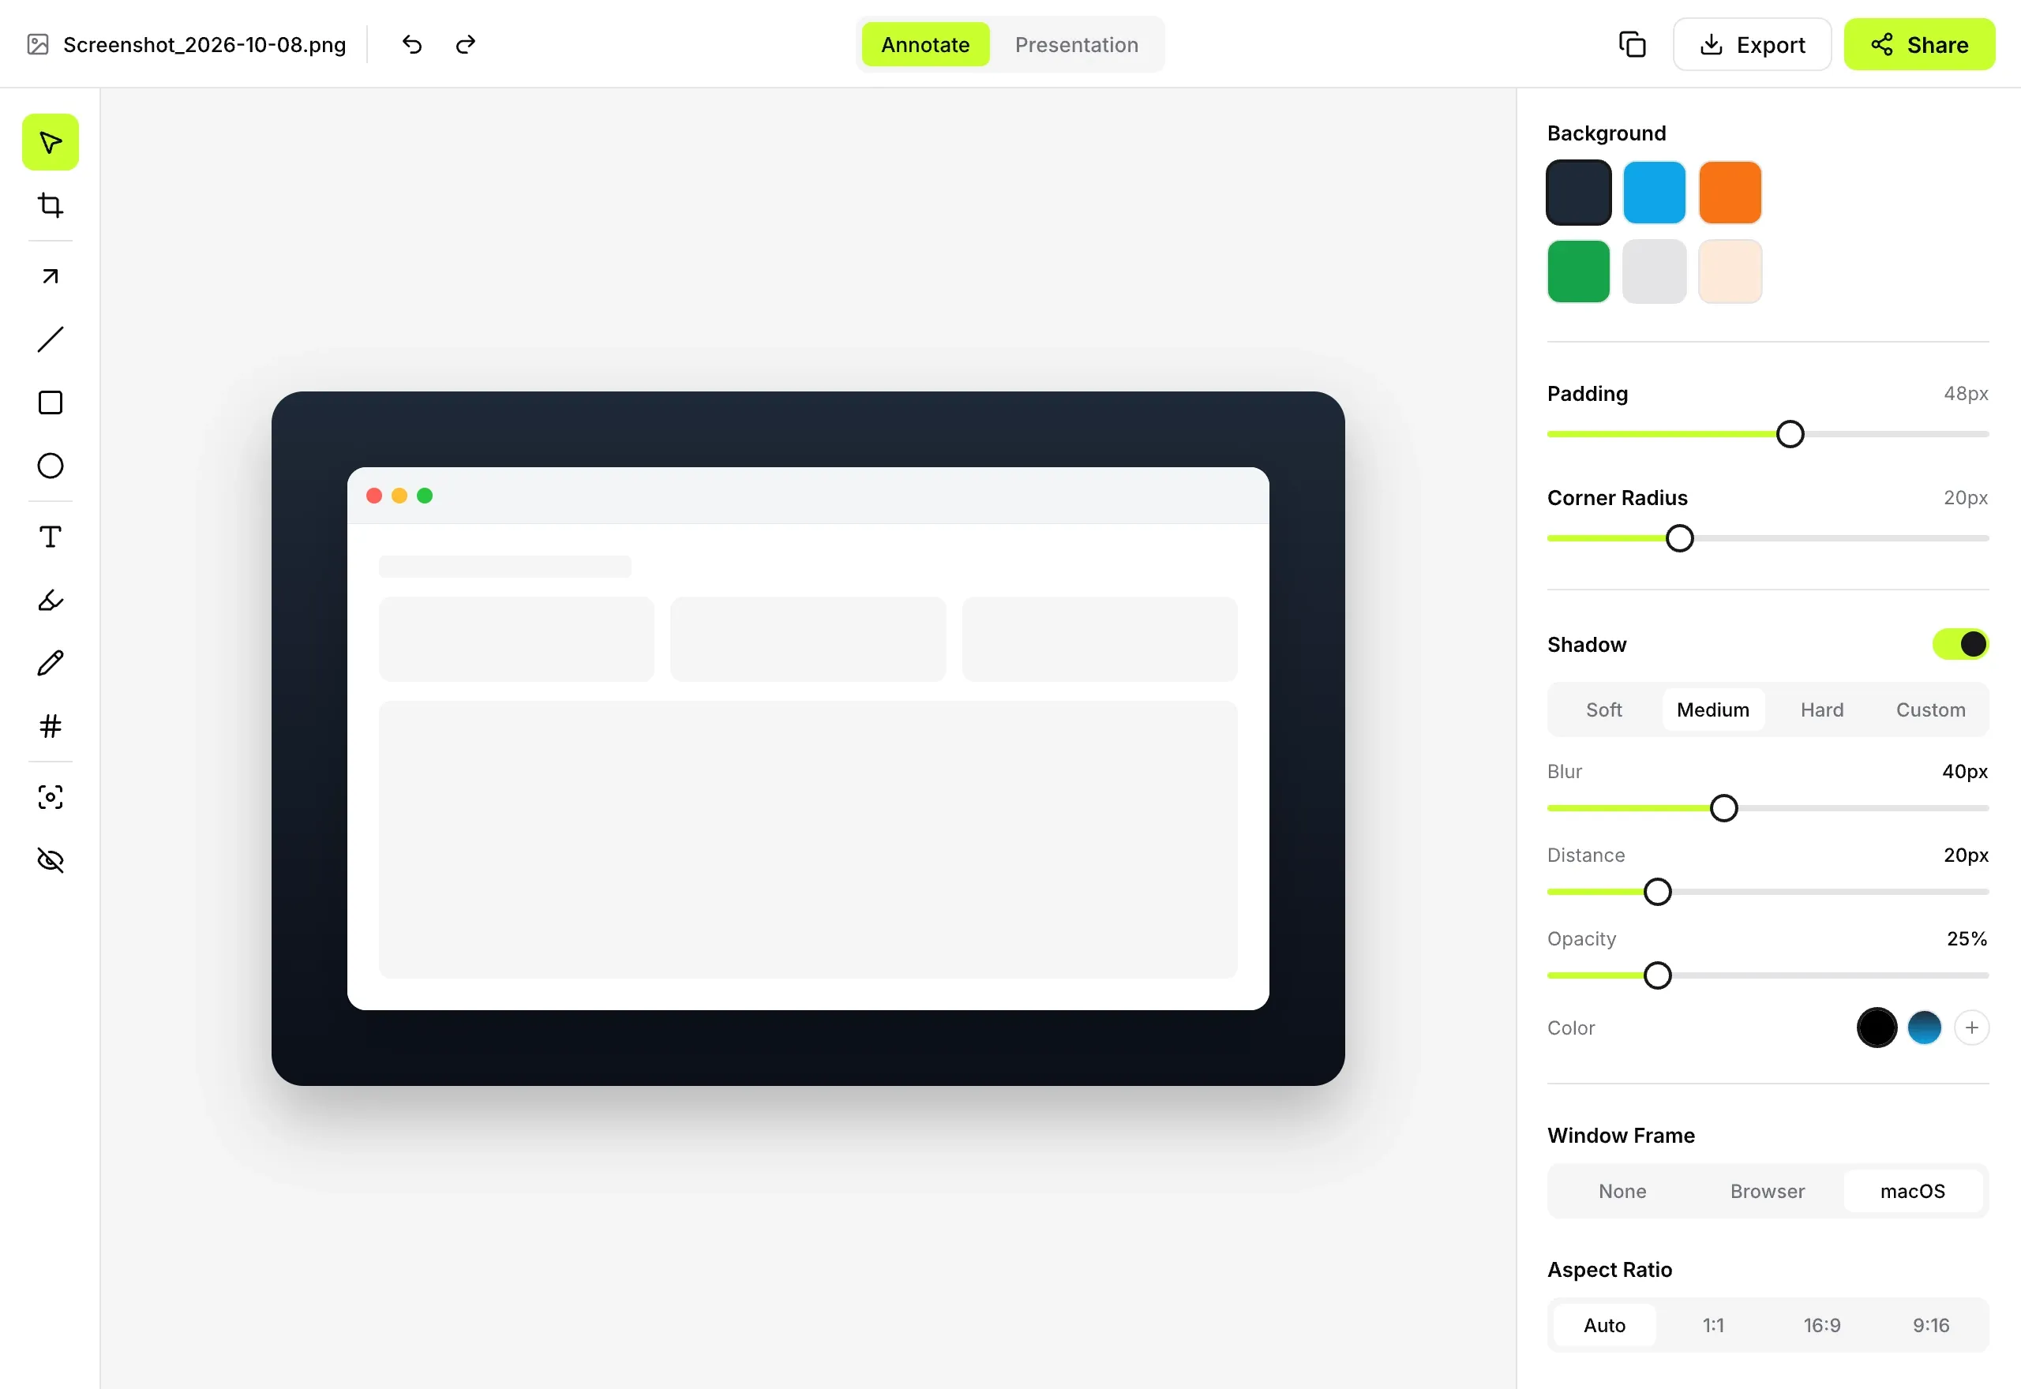This screenshot has height=1389, width=2021.
Task: Select the 16:9 aspect ratio
Action: pos(1822,1325)
